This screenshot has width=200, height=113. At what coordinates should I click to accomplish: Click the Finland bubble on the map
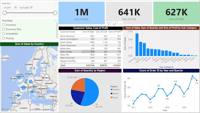pos(44,62)
